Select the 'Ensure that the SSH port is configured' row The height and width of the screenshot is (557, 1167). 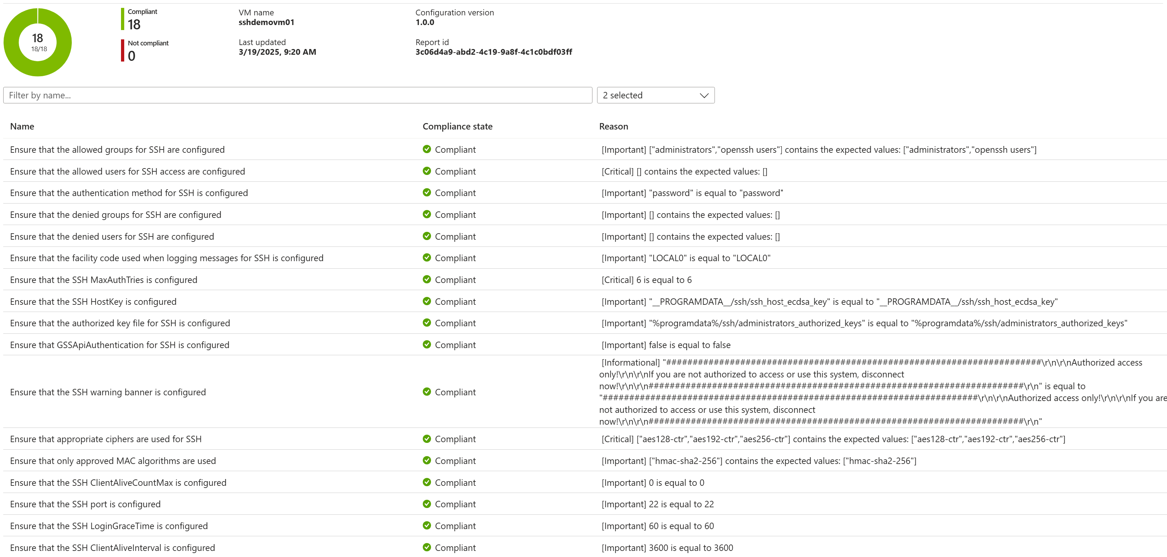coord(85,504)
